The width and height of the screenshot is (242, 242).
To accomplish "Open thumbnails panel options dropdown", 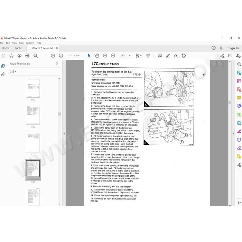I will pos(13,71).
